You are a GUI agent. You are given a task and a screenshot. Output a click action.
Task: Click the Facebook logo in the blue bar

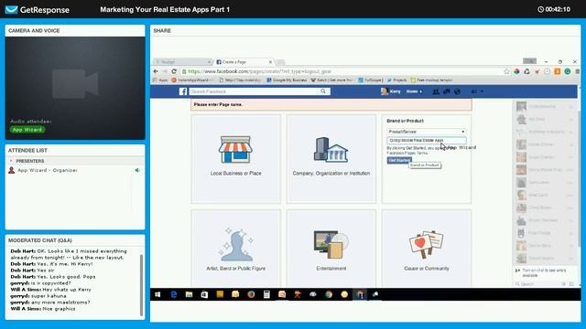(183, 91)
